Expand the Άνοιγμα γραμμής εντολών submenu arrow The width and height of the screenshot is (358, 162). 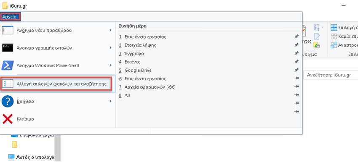point(110,48)
